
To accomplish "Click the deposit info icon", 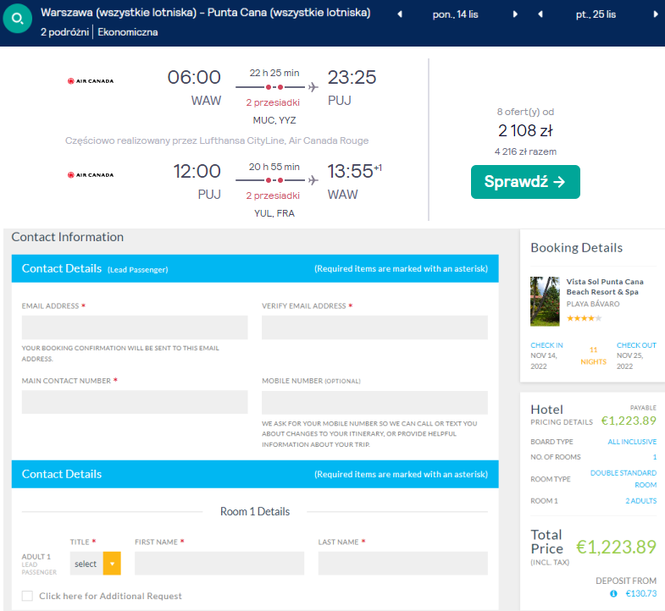I will click(x=613, y=593).
